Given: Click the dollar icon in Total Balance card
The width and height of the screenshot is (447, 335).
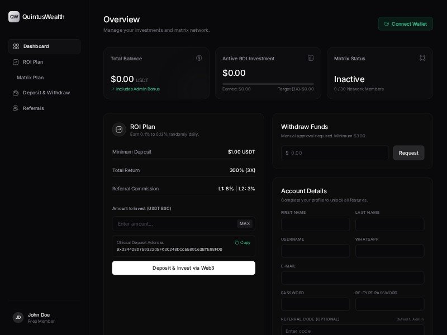Looking at the screenshot, I should click(x=199, y=58).
